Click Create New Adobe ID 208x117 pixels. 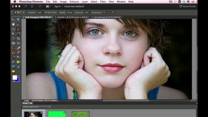coord(74,6)
